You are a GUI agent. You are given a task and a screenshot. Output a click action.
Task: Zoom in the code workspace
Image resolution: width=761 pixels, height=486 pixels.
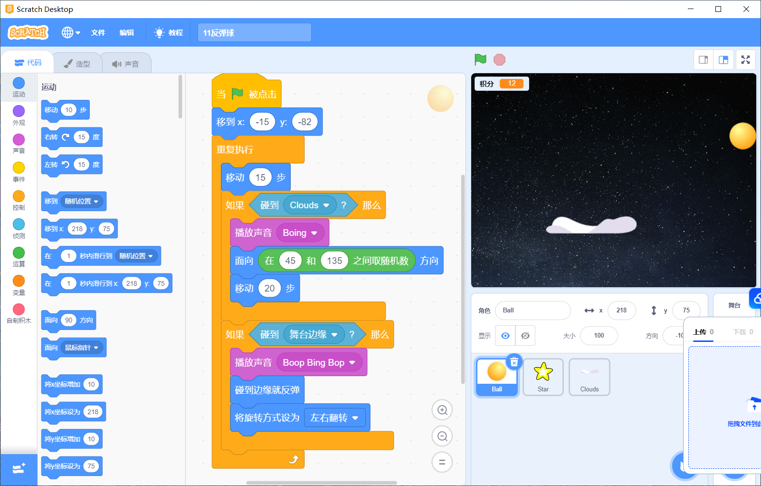pyautogui.click(x=442, y=410)
